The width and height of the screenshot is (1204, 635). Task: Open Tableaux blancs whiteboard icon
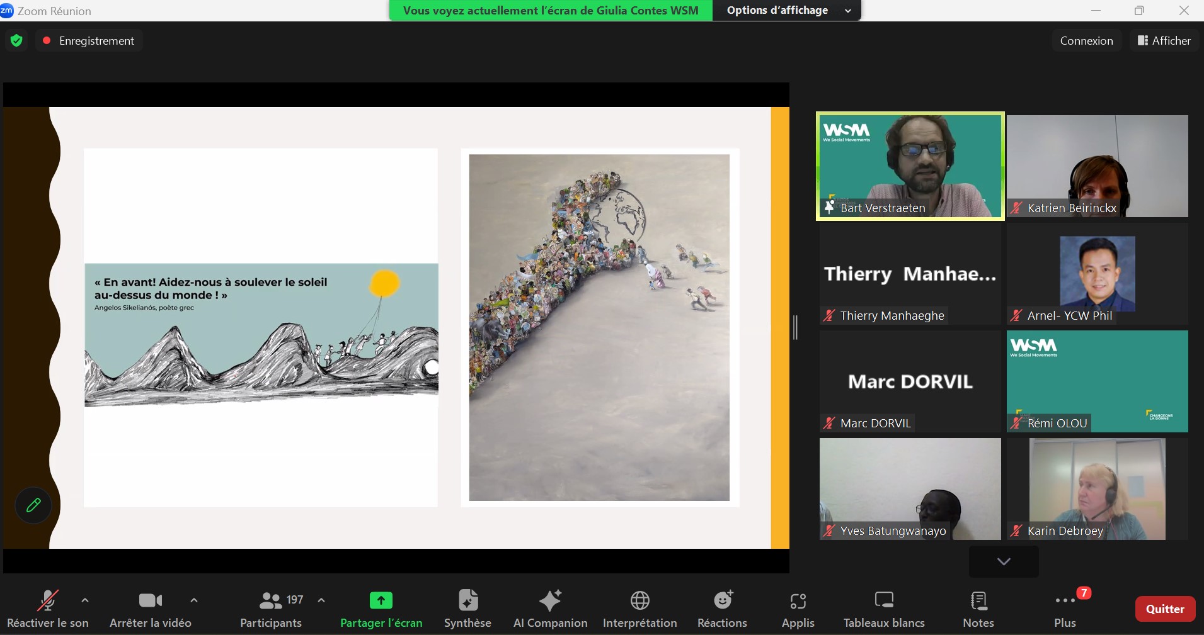click(885, 600)
